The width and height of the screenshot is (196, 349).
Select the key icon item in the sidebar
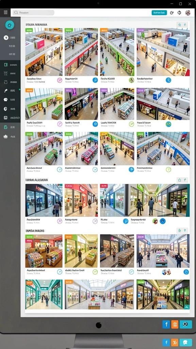click(6, 91)
